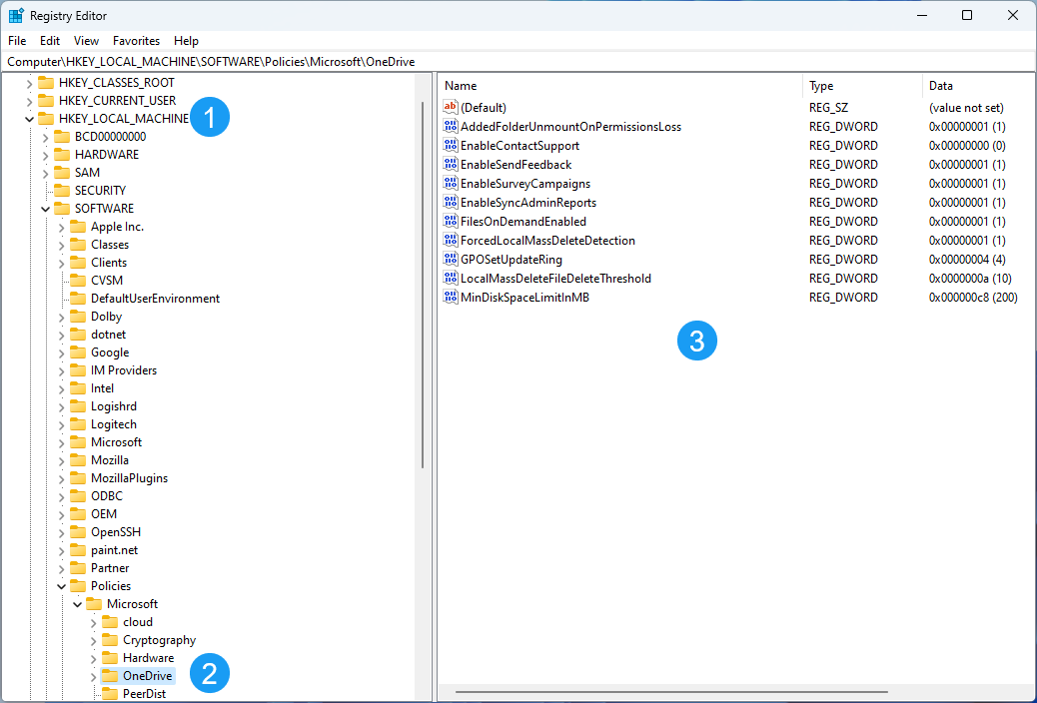1037x703 pixels.
Task: Select the Mozilla key in the tree
Action: (x=109, y=460)
